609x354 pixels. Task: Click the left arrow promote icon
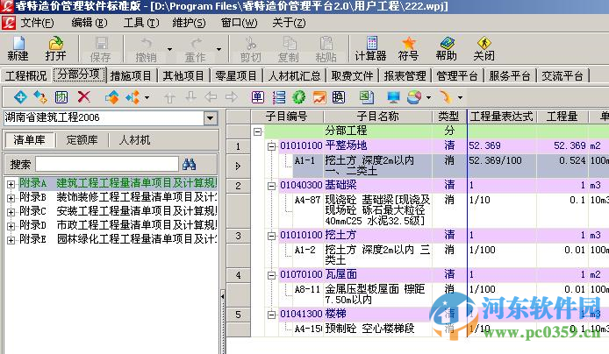coord(211,97)
